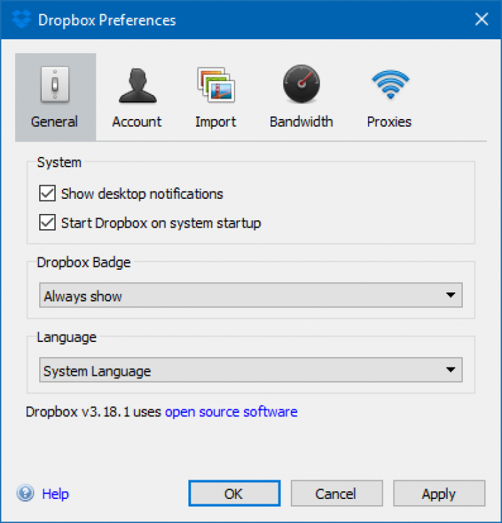This screenshot has height=523, width=502.
Task: Click the Apply button
Action: pyautogui.click(x=439, y=493)
